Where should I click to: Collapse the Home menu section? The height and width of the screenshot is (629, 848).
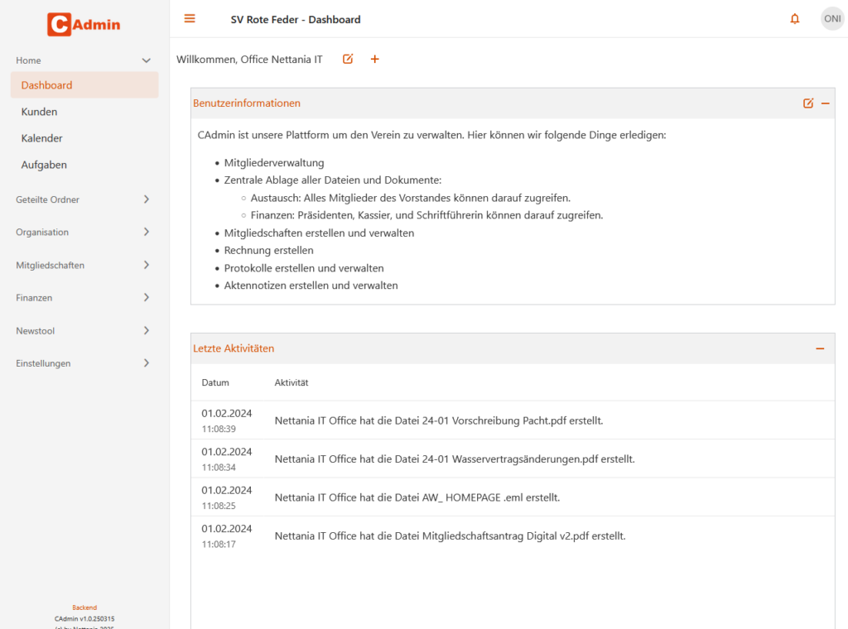[84, 60]
